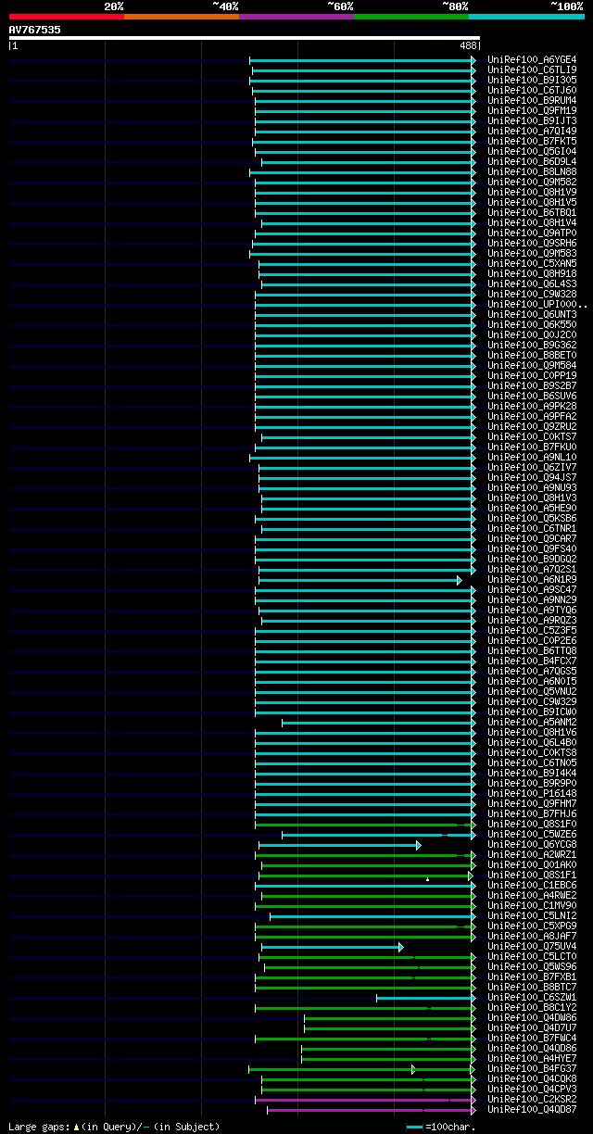Select label UniRef100_B8LN88
Image resolution: width=593 pixels, height=1134 pixels.
532,171
